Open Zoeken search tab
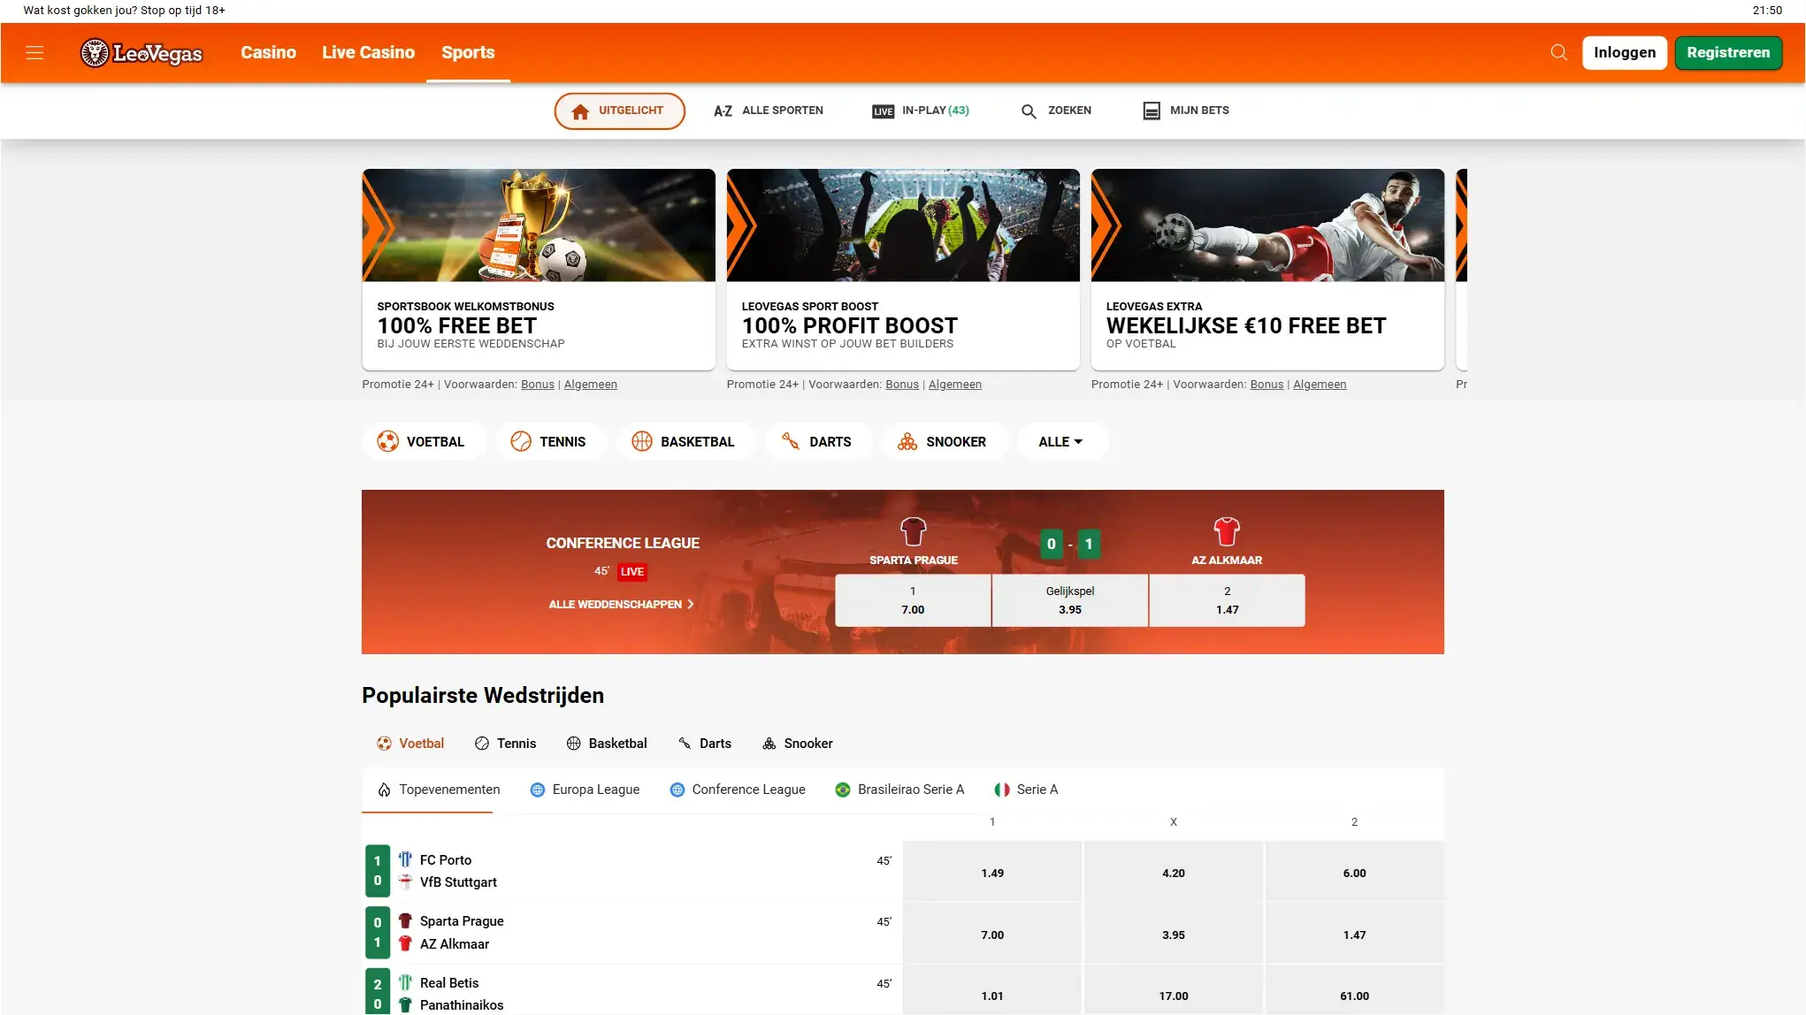This screenshot has width=1806, height=1015. coord(1057,111)
